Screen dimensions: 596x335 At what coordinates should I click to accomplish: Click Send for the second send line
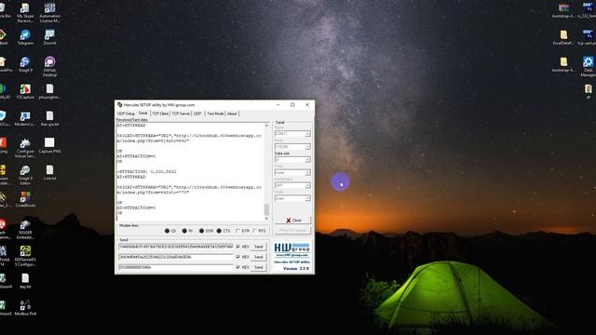[259, 257]
